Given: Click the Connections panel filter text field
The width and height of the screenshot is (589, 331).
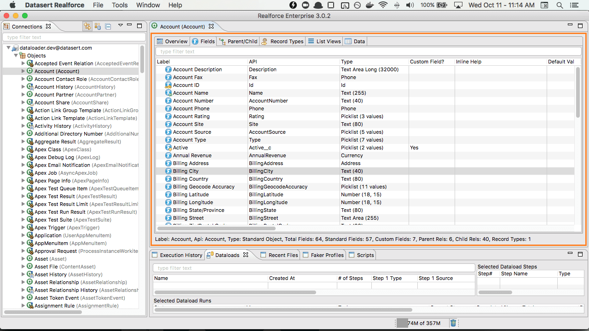Looking at the screenshot, I should [x=74, y=37].
